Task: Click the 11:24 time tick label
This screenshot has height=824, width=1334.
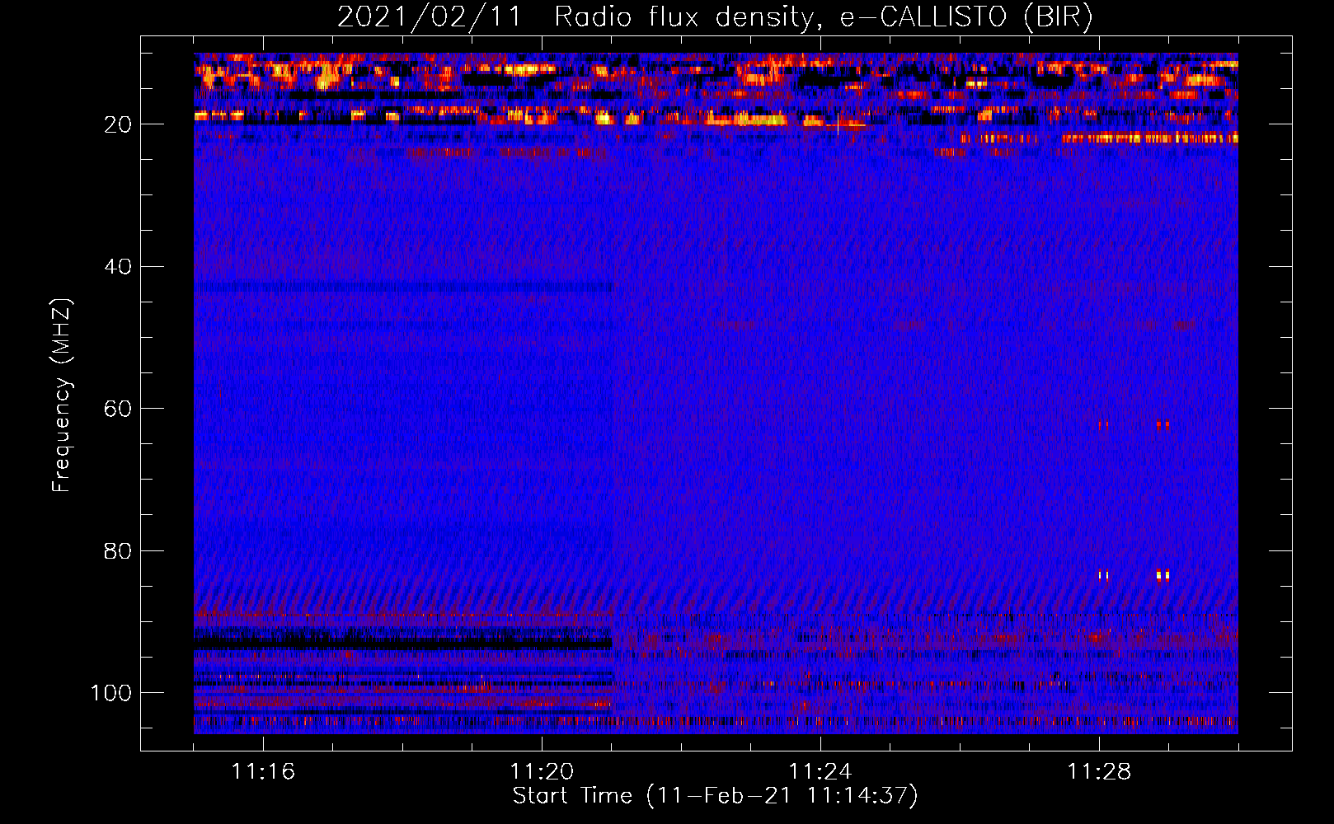Action: (x=820, y=772)
